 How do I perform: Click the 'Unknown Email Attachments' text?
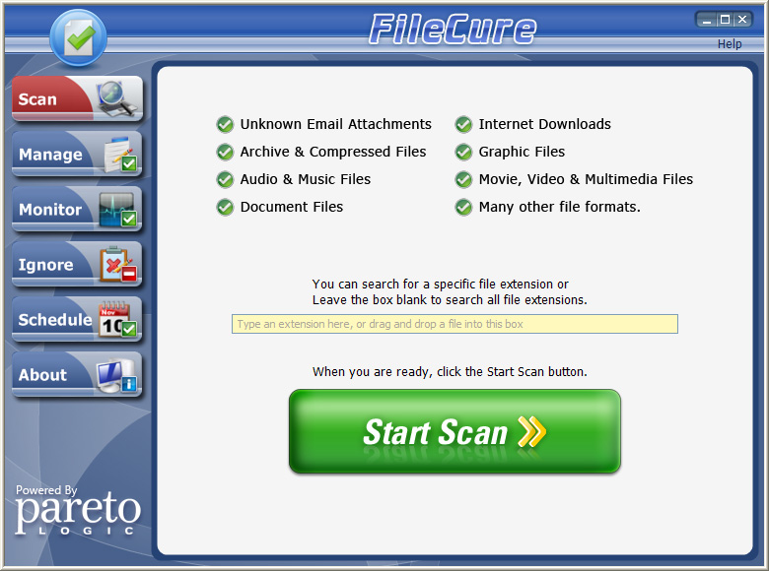coord(336,124)
